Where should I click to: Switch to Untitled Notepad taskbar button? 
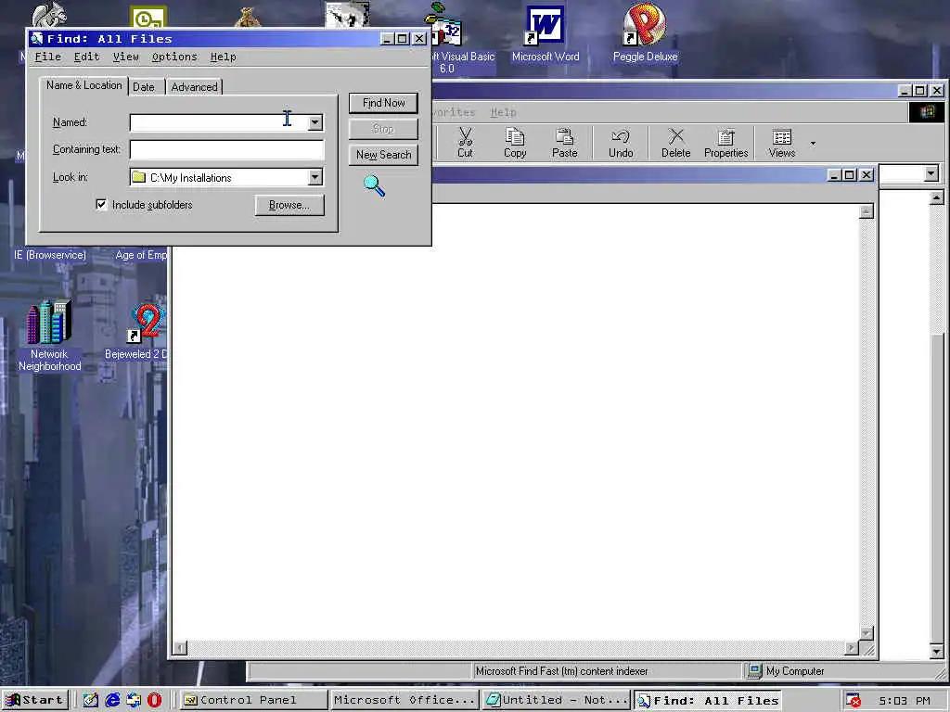point(555,701)
